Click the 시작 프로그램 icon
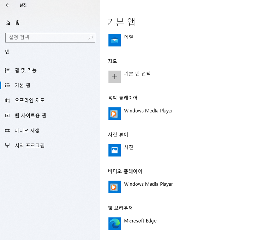Image resolution: width=259 pixels, height=240 pixels. [x=7, y=146]
